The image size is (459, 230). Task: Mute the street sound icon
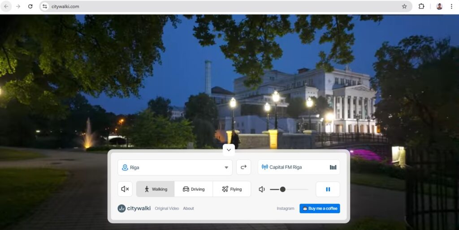click(125, 189)
